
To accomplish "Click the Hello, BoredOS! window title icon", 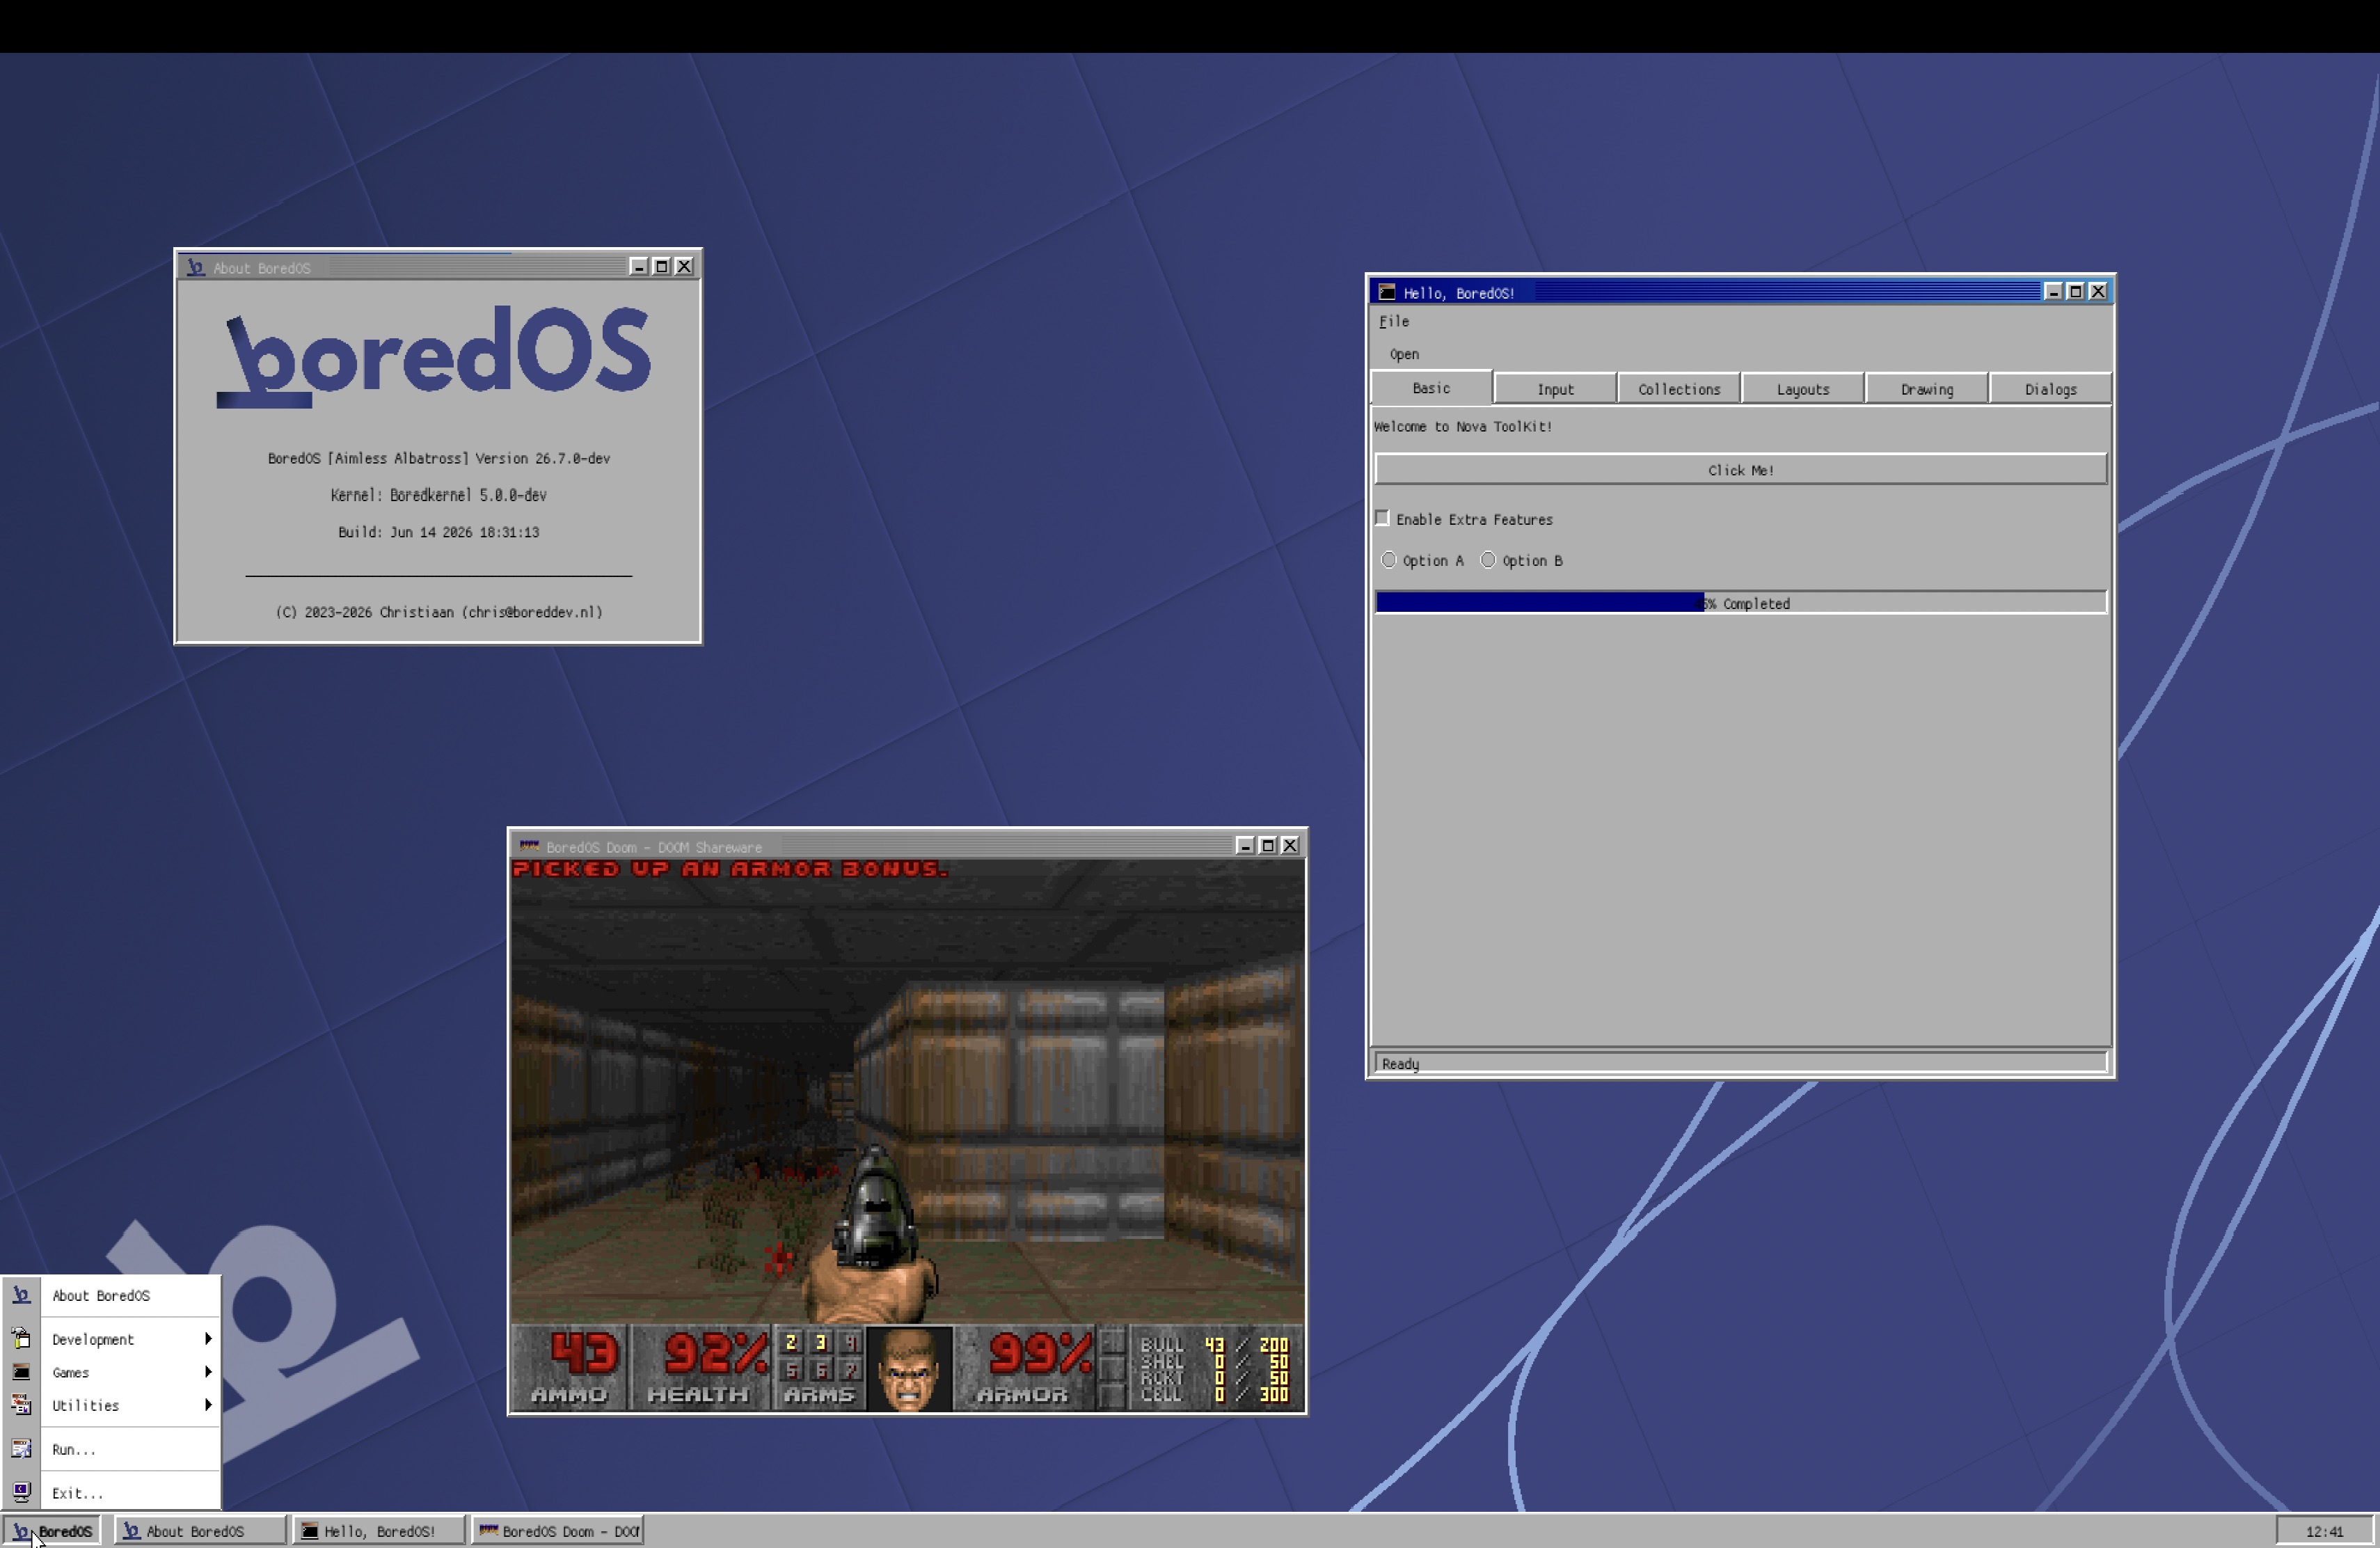I will (x=1387, y=292).
